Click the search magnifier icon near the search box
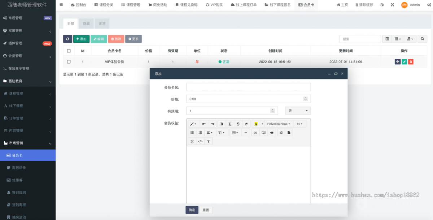433x220 pixels. tap(422, 39)
